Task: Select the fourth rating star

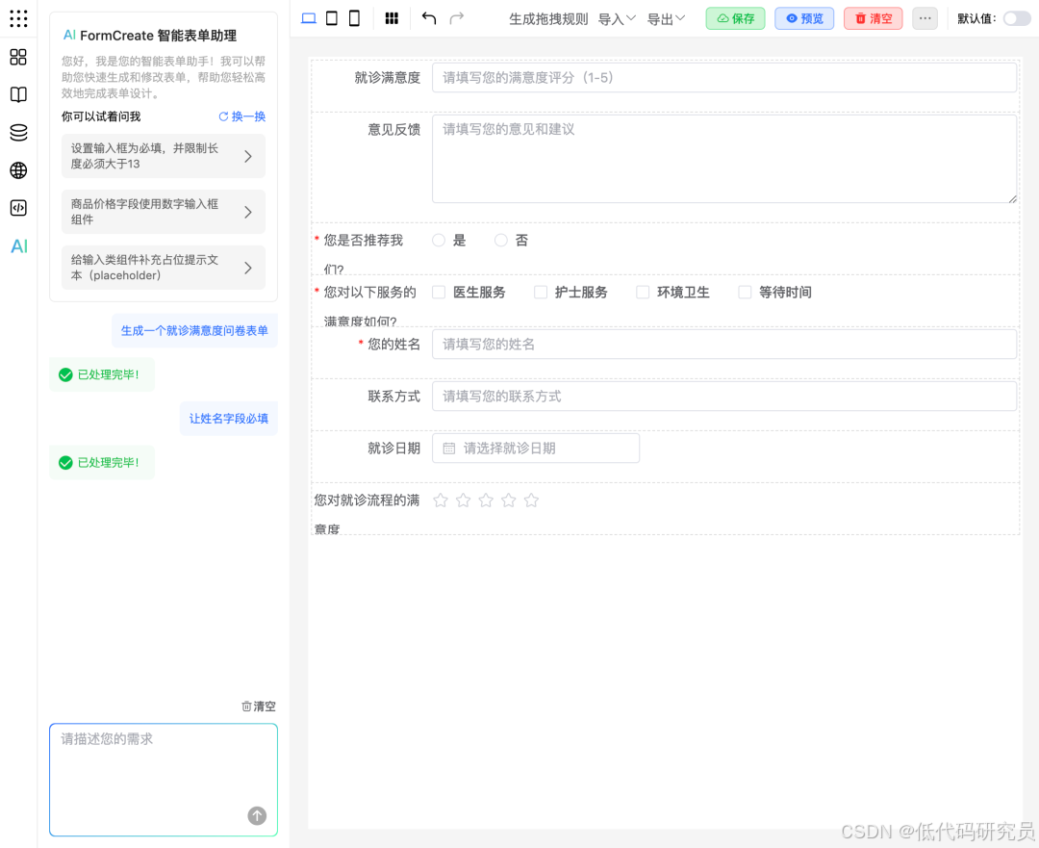Action: pyautogui.click(x=508, y=501)
